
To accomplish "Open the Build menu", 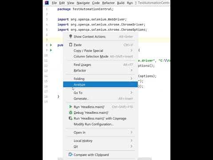I will (x=121, y=3).
